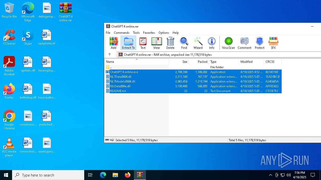The width and height of the screenshot is (321, 180).
Task: Select the ChatGPT4 online.rar desktop file
Action: [66, 12]
